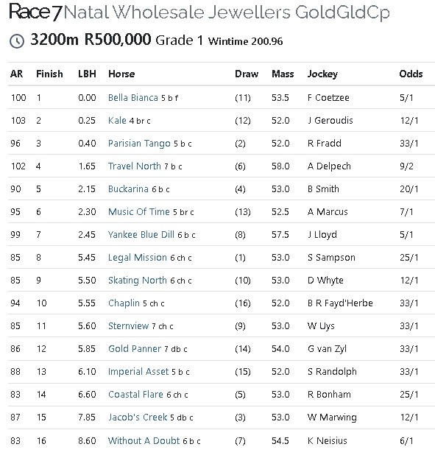View the Gold Panner horse page

[x=134, y=349]
